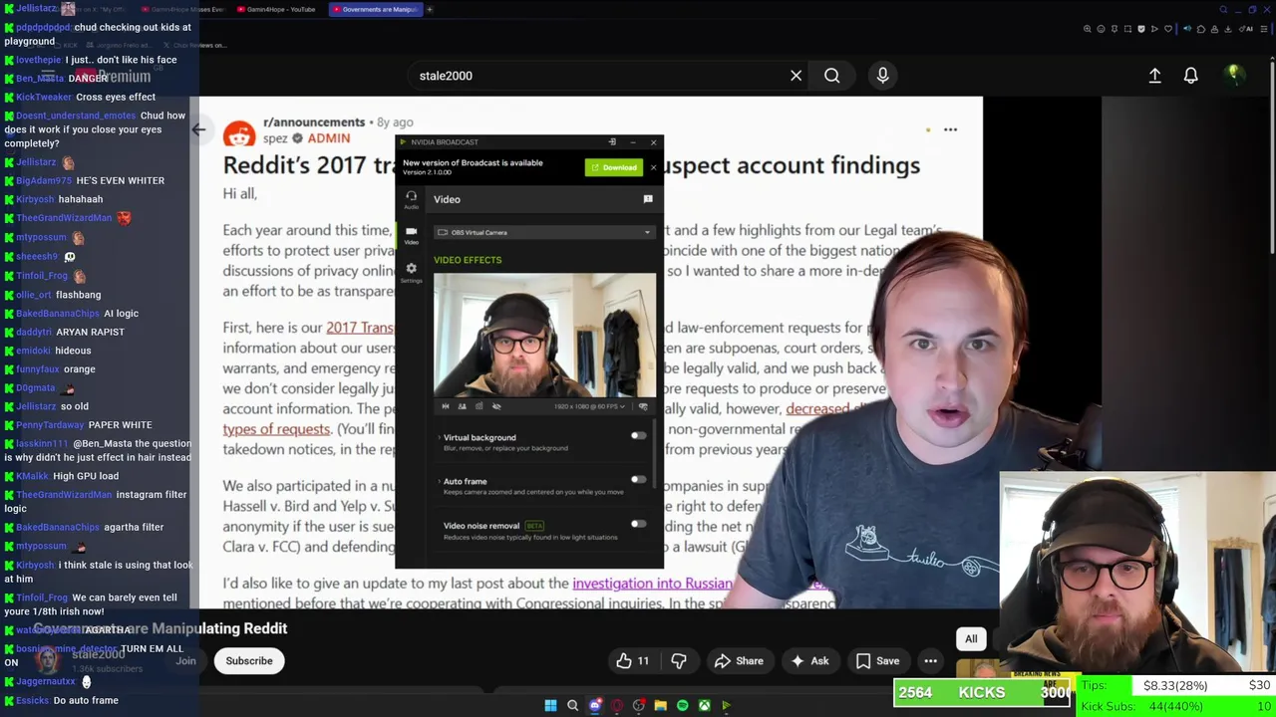Open YouTube account avatar menu
1276x717 pixels.
[x=1234, y=75]
